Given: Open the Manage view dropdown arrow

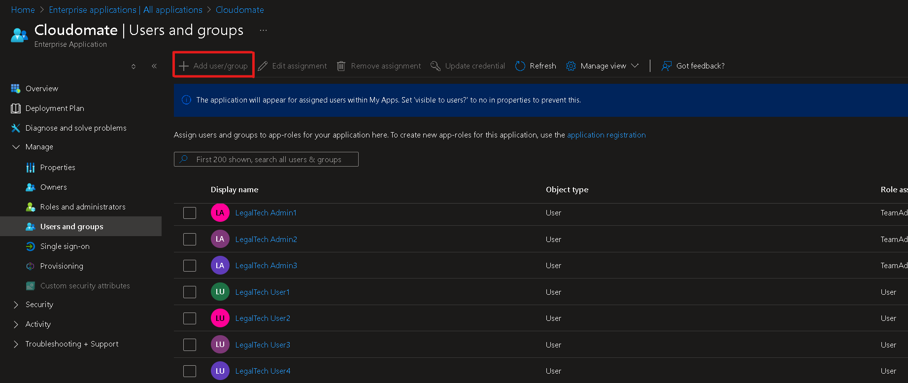Looking at the screenshot, I should pos(635,66).
